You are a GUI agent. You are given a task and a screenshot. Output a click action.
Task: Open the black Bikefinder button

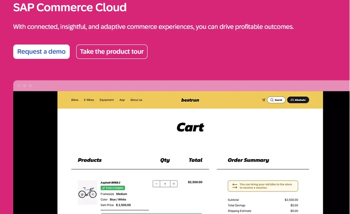[298, 100]
